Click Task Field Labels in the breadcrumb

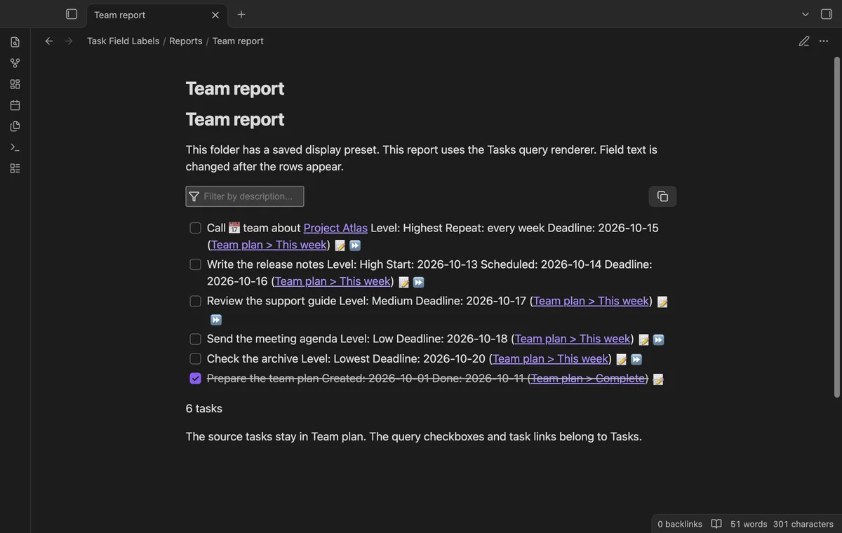[x=123, y=41]
